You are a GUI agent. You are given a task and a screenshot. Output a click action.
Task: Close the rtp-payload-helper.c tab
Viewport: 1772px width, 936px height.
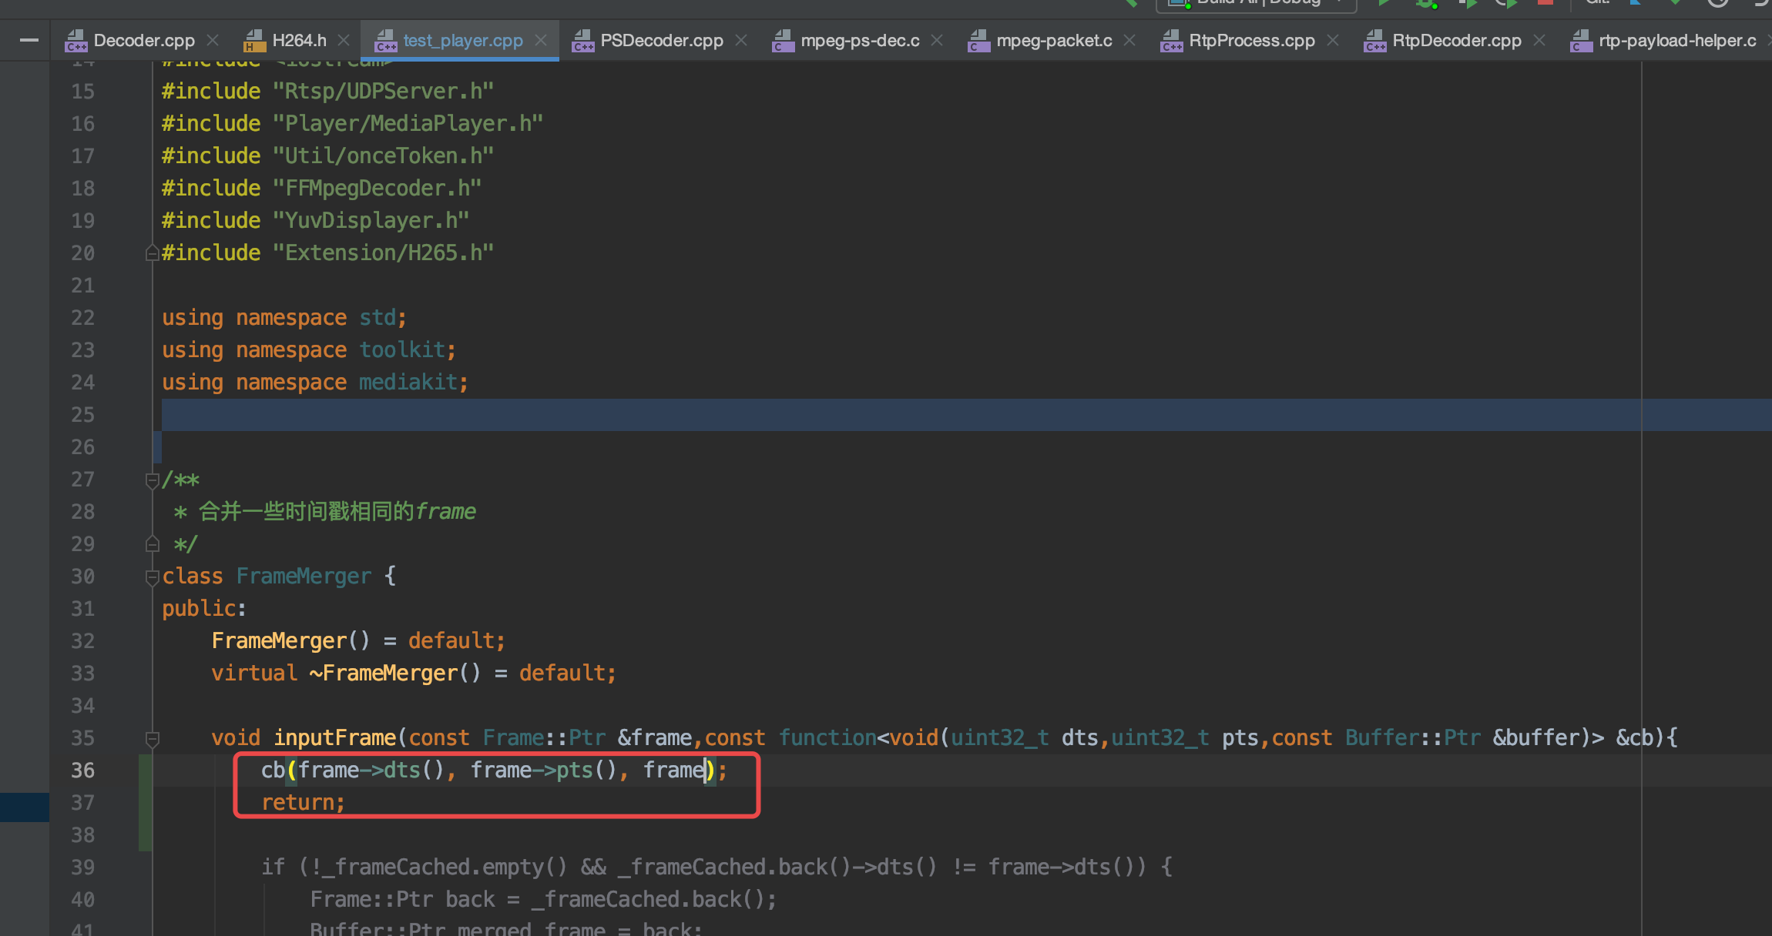coord(1767,40)
